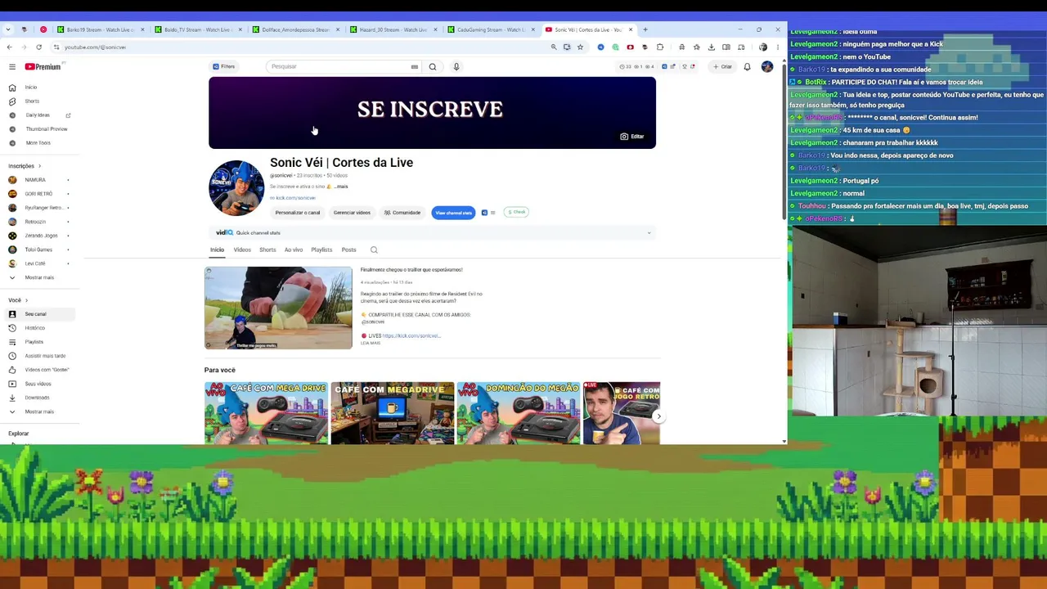This screenshot has height=589, width=1047.
Task: Open the Chrome three-dot menu
Action: (778, 47)
